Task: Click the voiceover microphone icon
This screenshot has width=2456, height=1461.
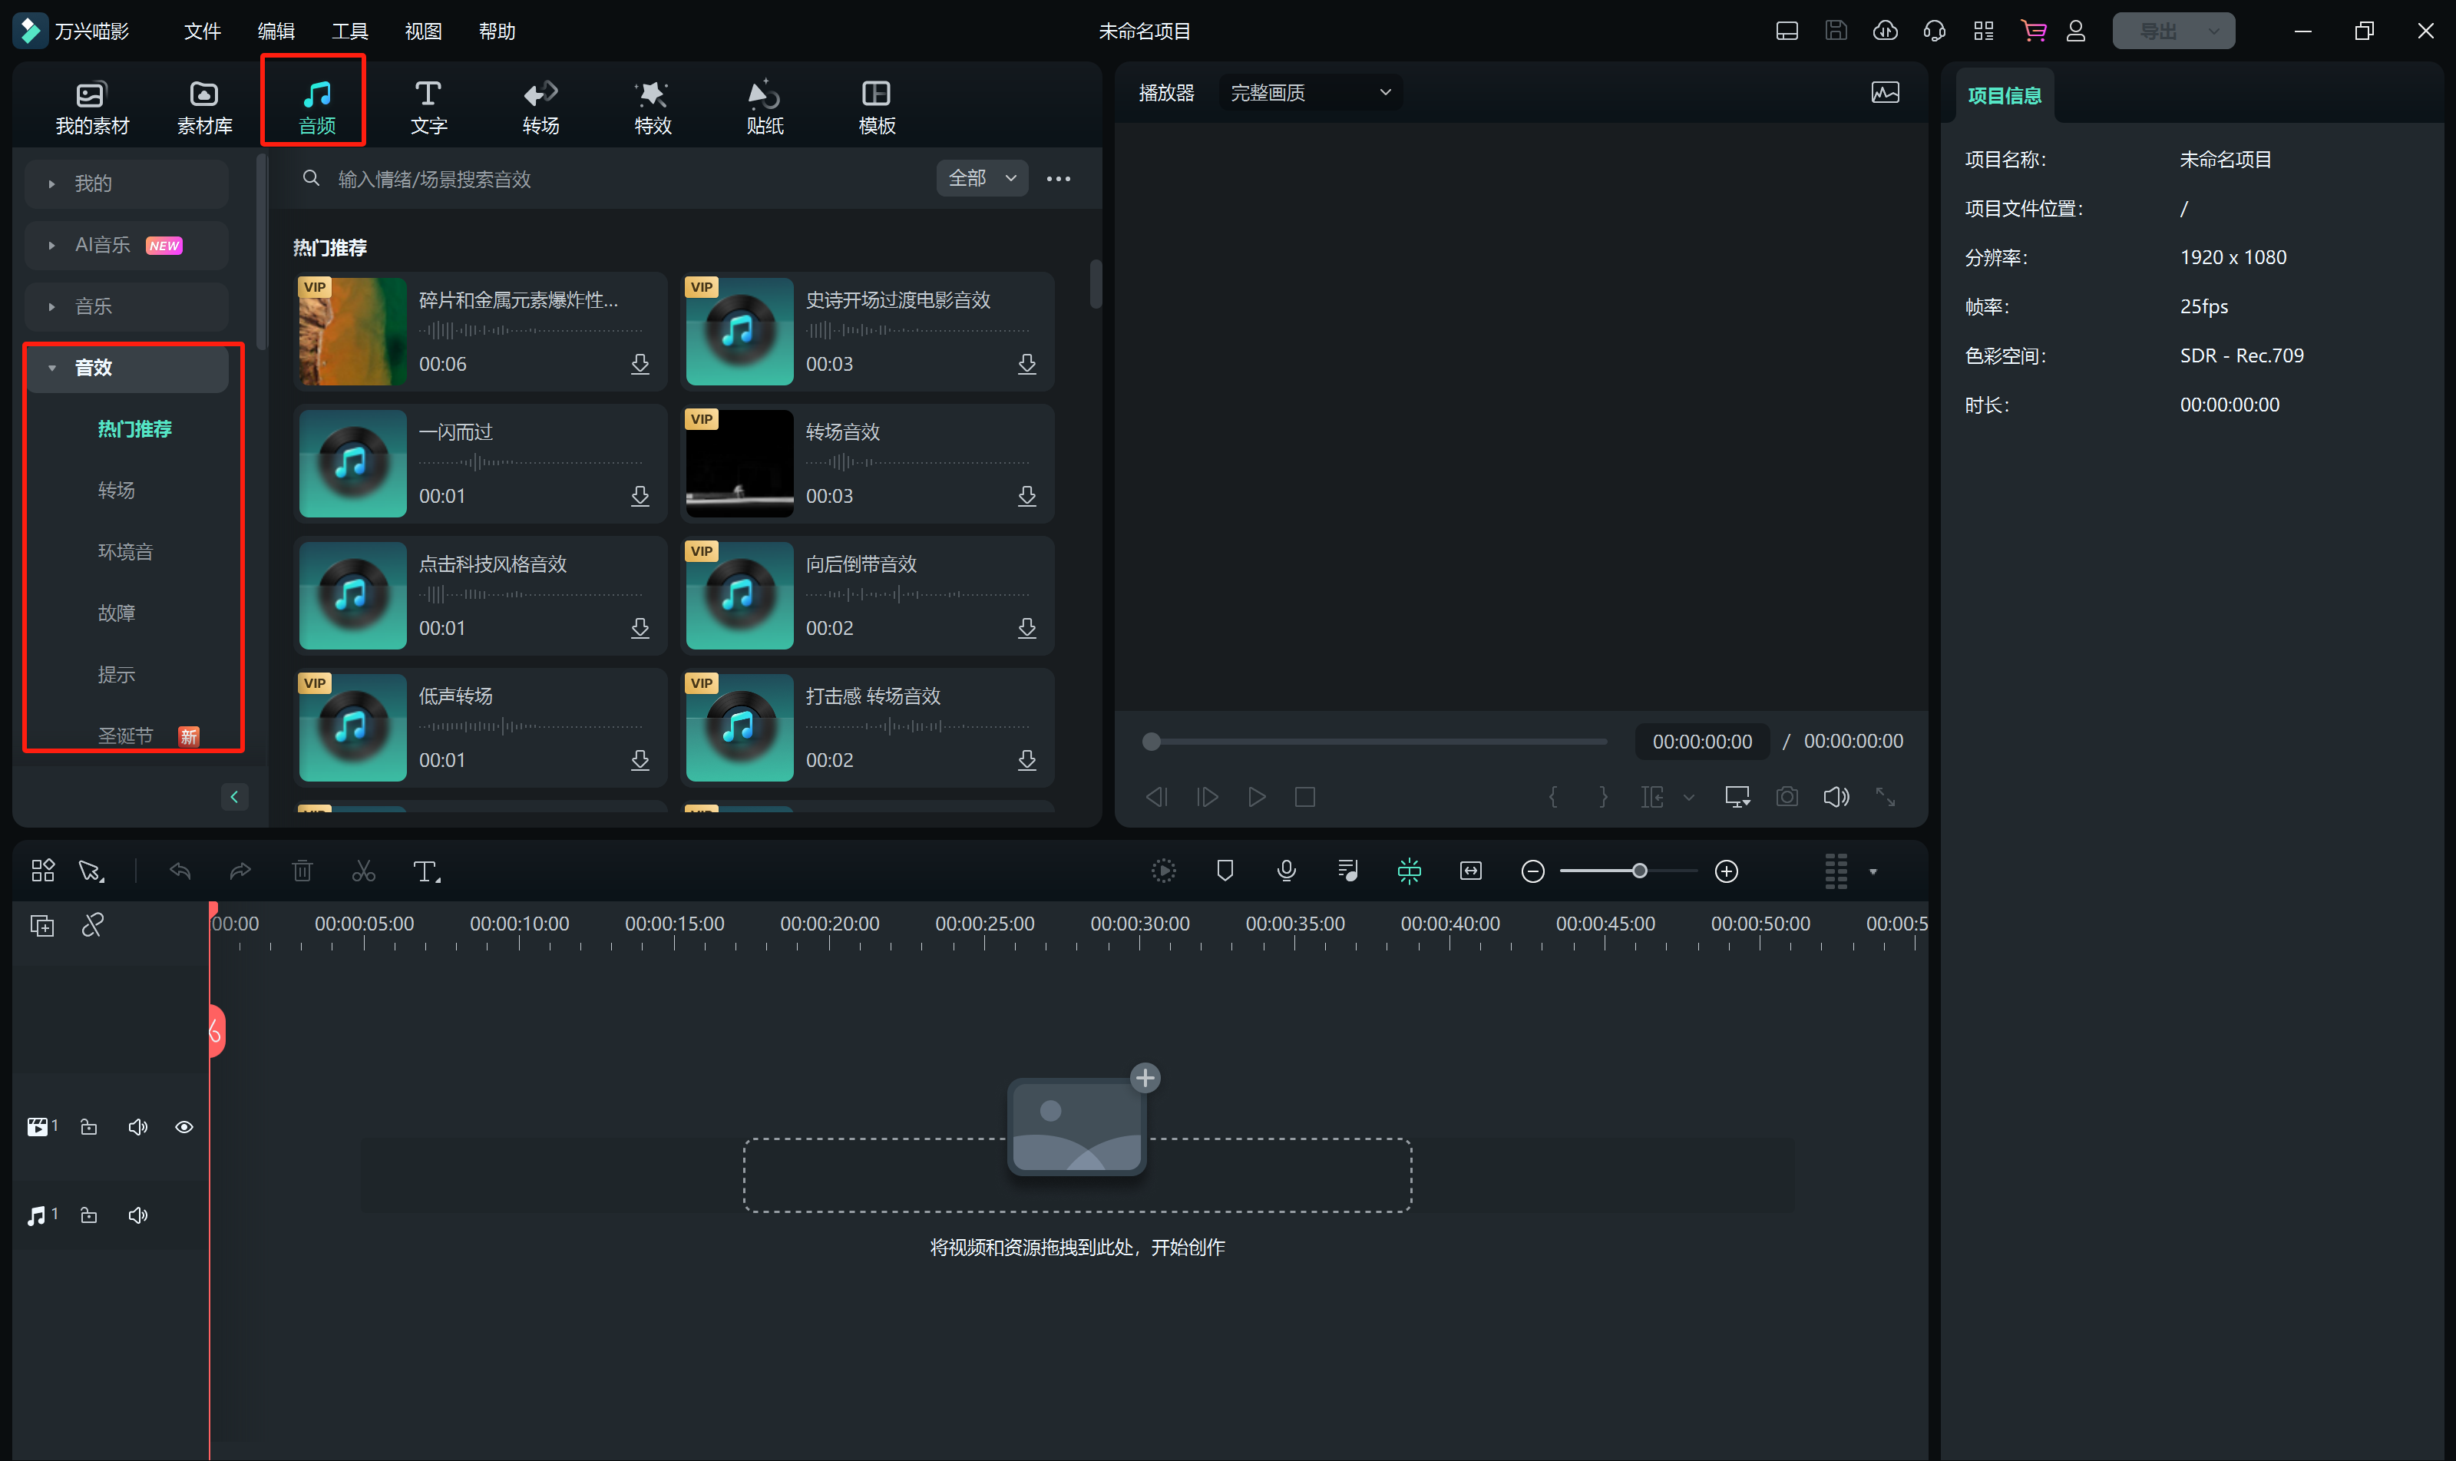Action: [x=1286, y=871]
